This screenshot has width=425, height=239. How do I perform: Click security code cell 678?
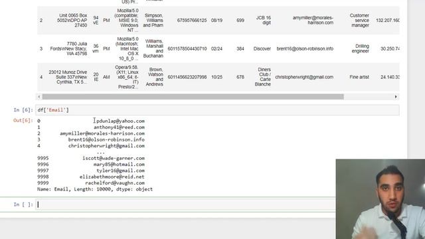click(240, 77)
